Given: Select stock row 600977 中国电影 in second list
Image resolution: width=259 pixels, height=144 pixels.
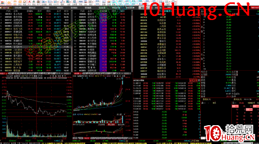Looking at the screenshot, I should click(102, 56).
